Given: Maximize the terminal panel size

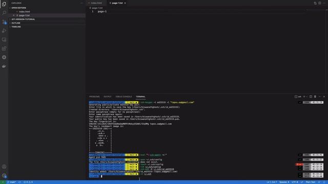Looking at the screenshot, I should click(x=320, y=97).
